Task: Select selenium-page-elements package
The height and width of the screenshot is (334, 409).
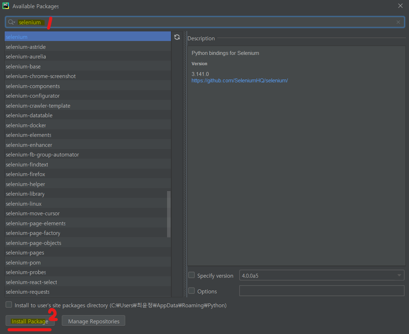Action: (88, 223)
